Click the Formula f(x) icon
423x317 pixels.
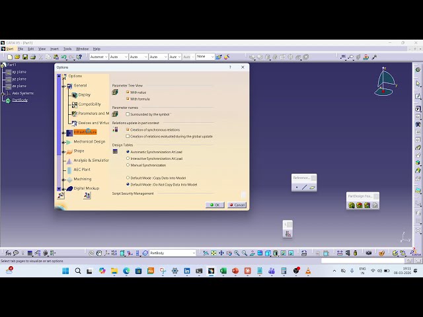click(x=9, y=253)
